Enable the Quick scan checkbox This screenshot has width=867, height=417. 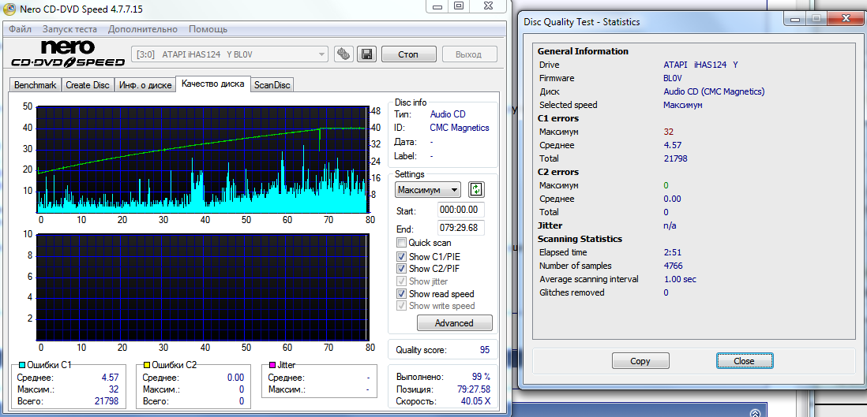click(402, 243)
